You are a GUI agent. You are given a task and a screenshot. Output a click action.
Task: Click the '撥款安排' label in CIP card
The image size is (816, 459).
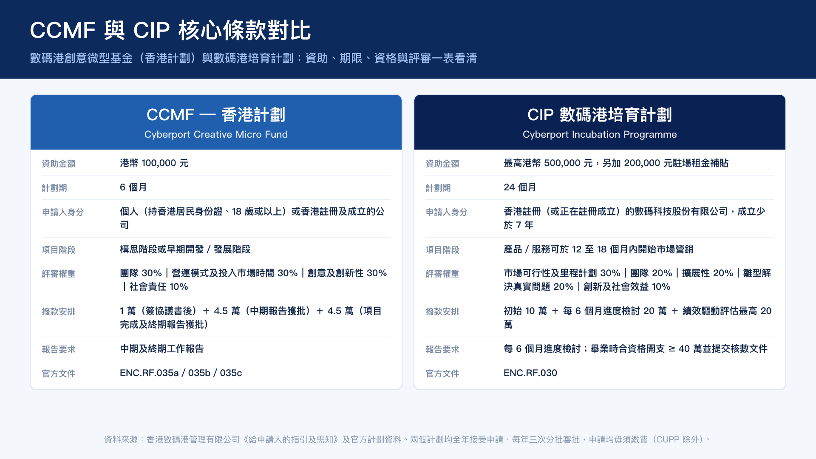442,312
